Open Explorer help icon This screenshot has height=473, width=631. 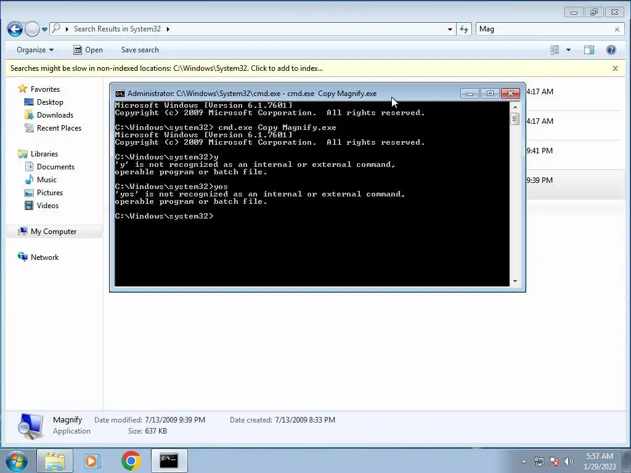point(611,50)
